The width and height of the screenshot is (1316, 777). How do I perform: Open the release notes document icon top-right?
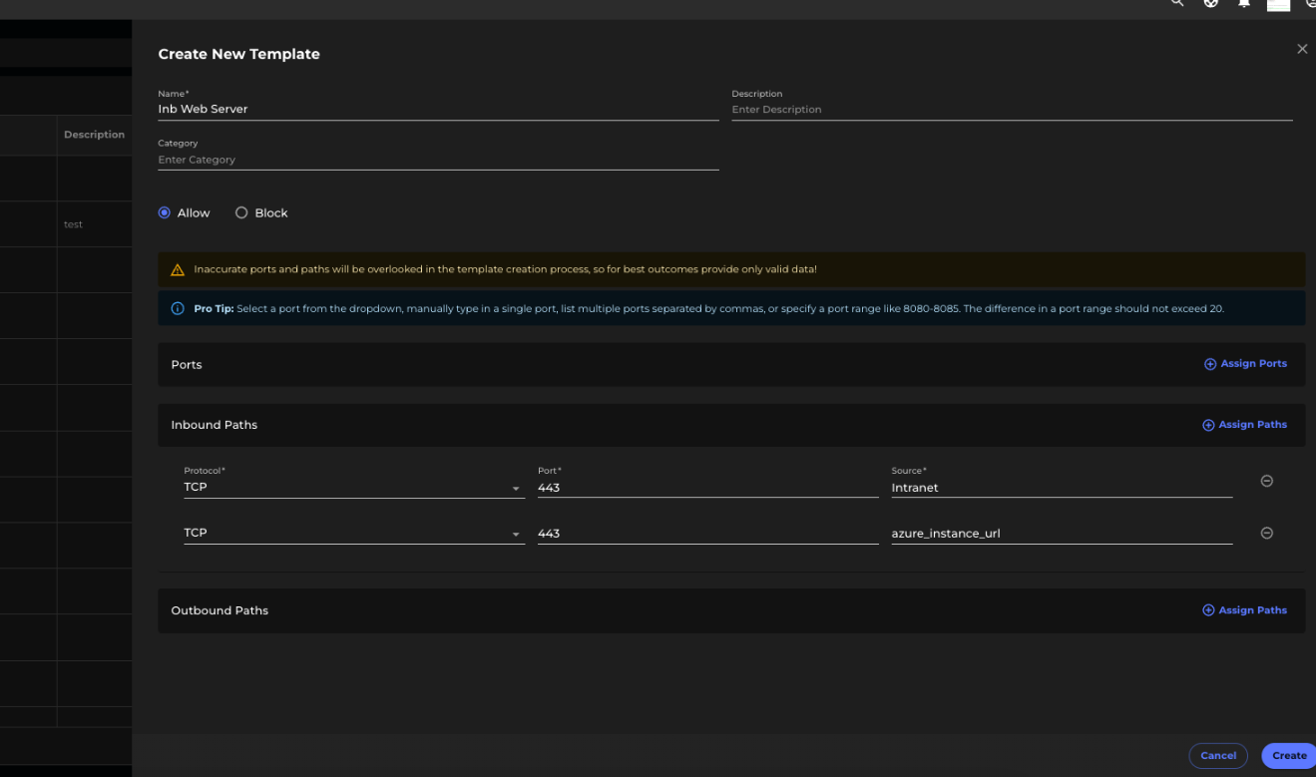tap(1278, 4)
